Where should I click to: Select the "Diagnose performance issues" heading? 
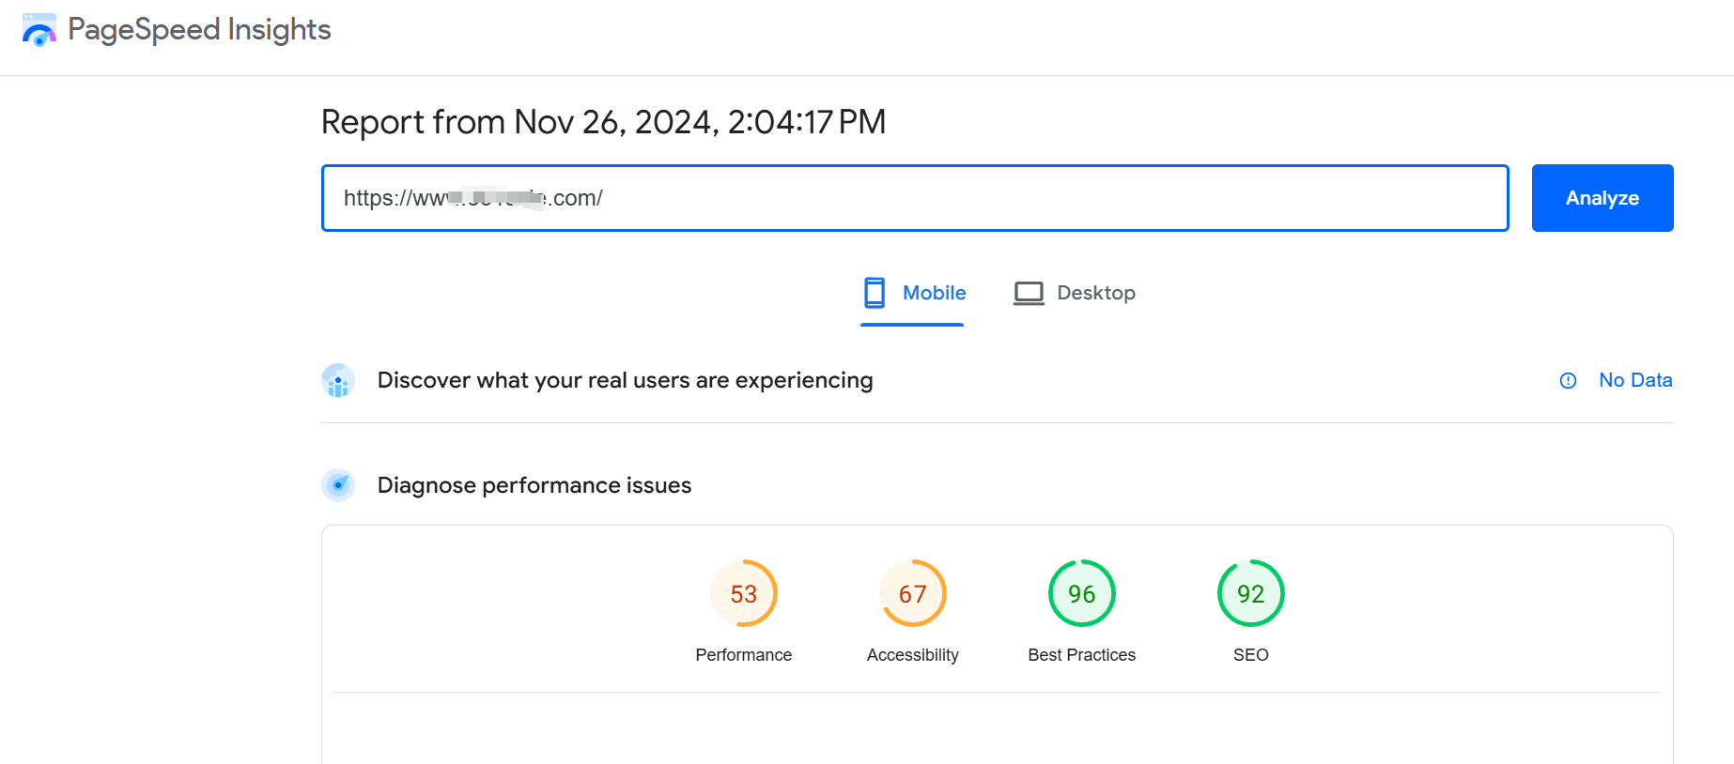tap(534, 485)
